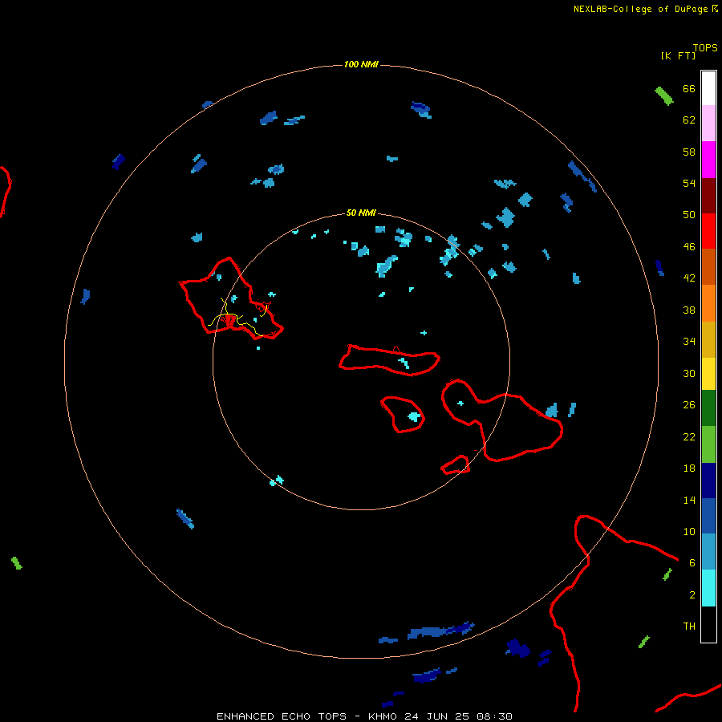Click the '42' legend value

pos(689,278)
